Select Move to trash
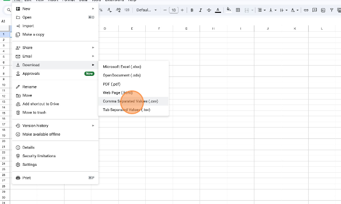341x204 pixels. click(x=55, y=112)
